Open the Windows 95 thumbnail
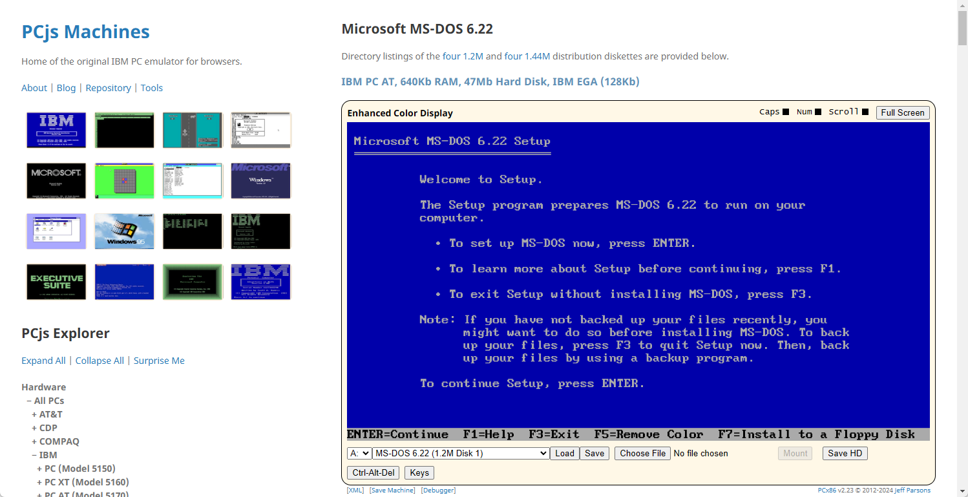 [x=124, y=231]
